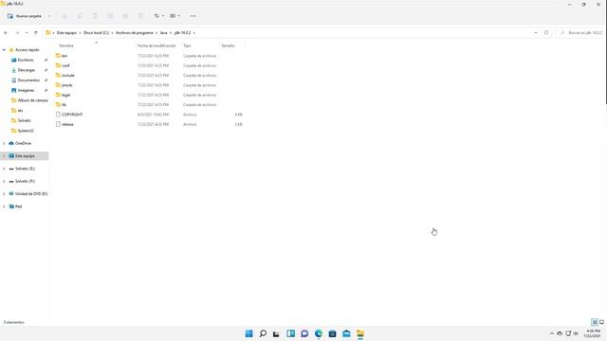Switch to large icons view in status bar
This screenshot has width=607, height=341.
click(x=601, y=322)
